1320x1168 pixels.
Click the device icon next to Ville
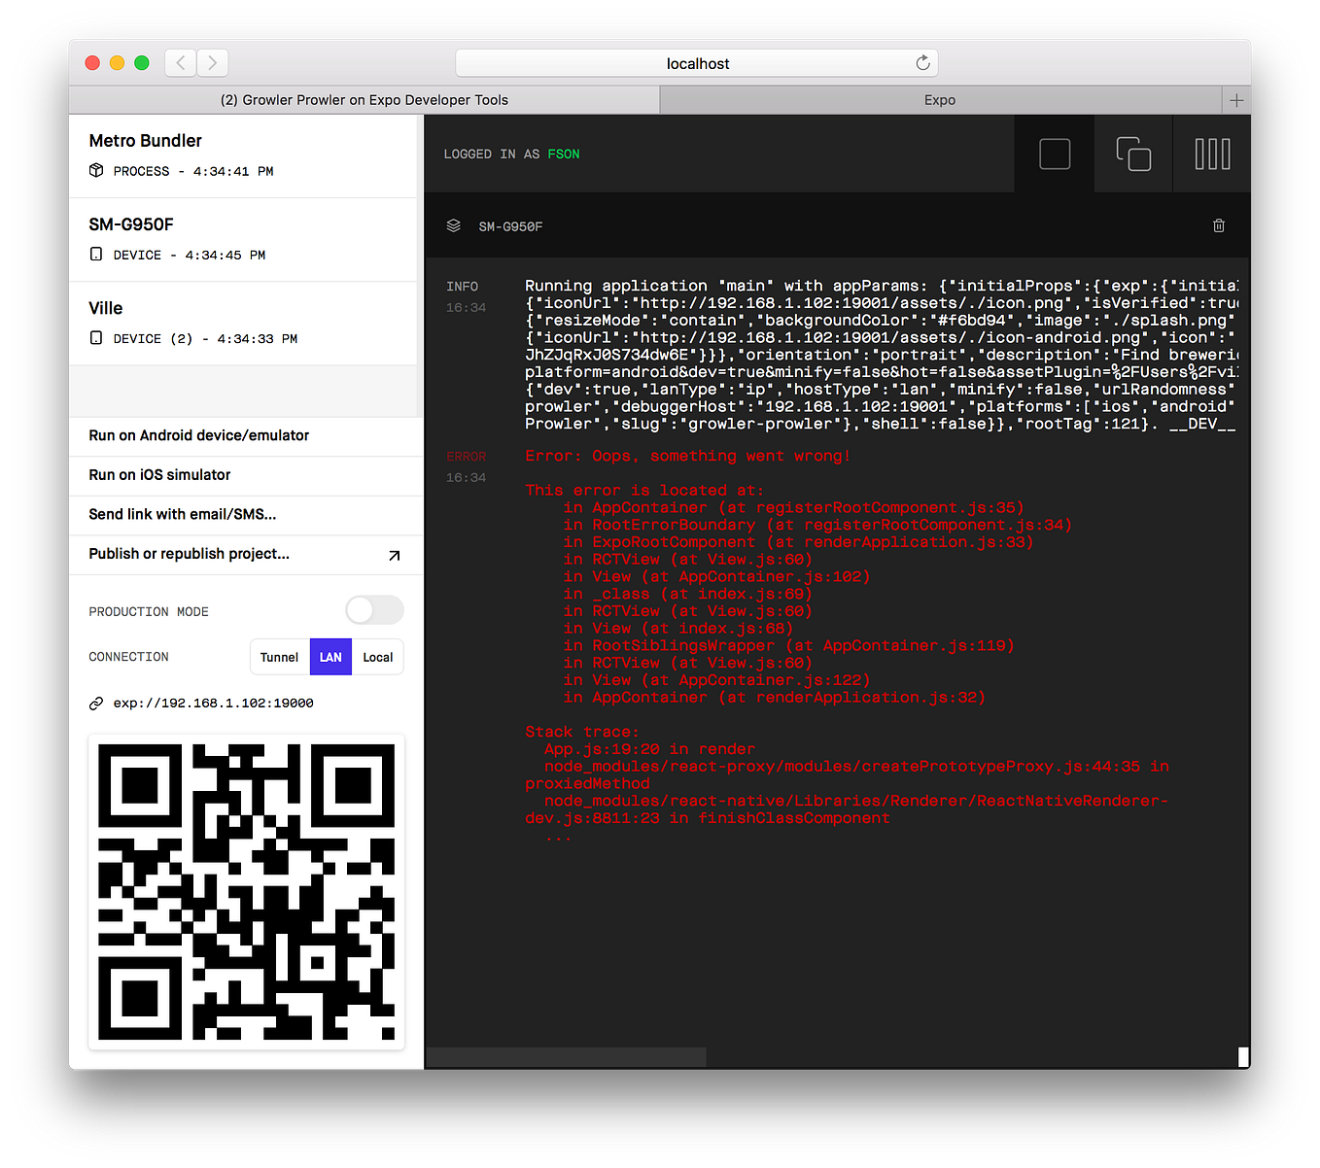coord(95,337)
